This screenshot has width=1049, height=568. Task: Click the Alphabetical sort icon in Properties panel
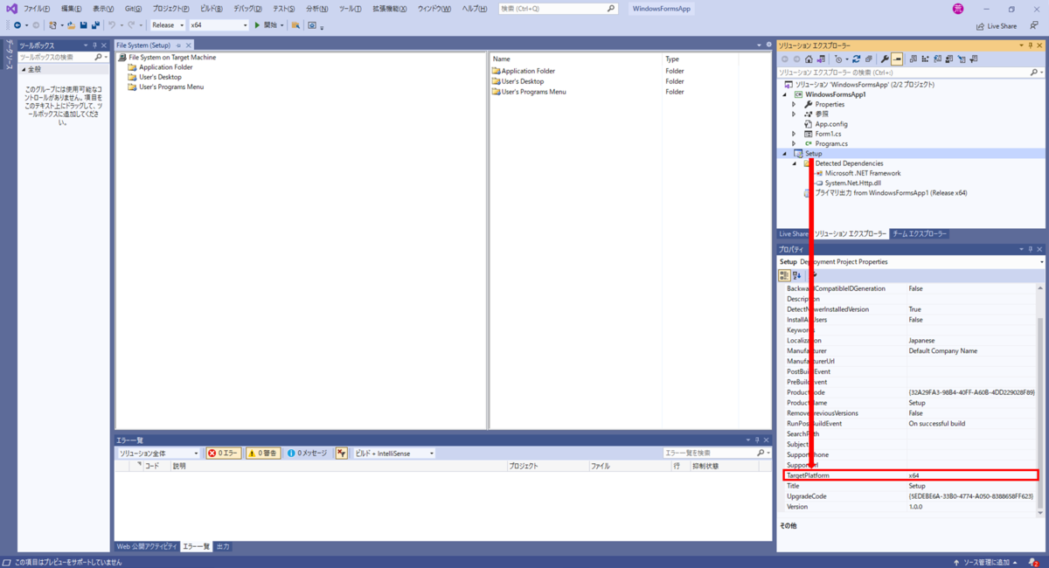pos(797,275)
